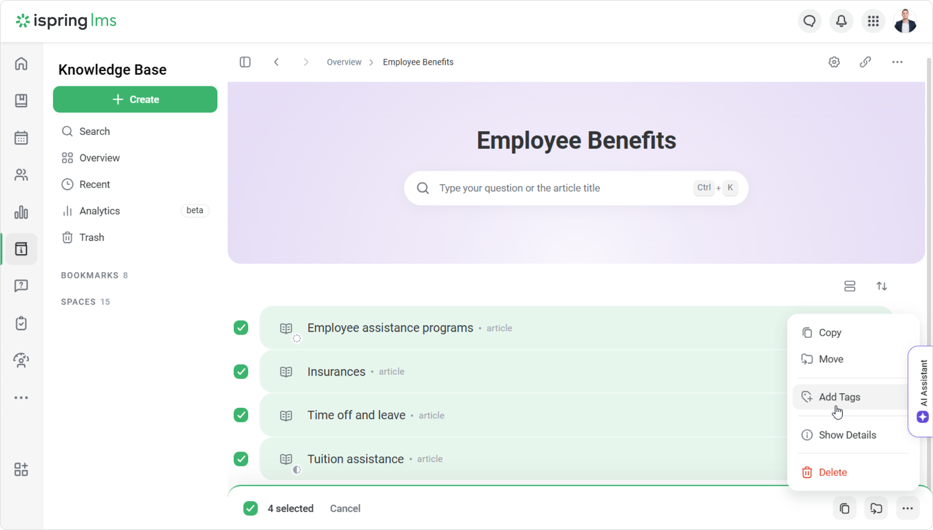933x530 pixels.
Task: Click the copy link icon
Action: click(865, 62)
